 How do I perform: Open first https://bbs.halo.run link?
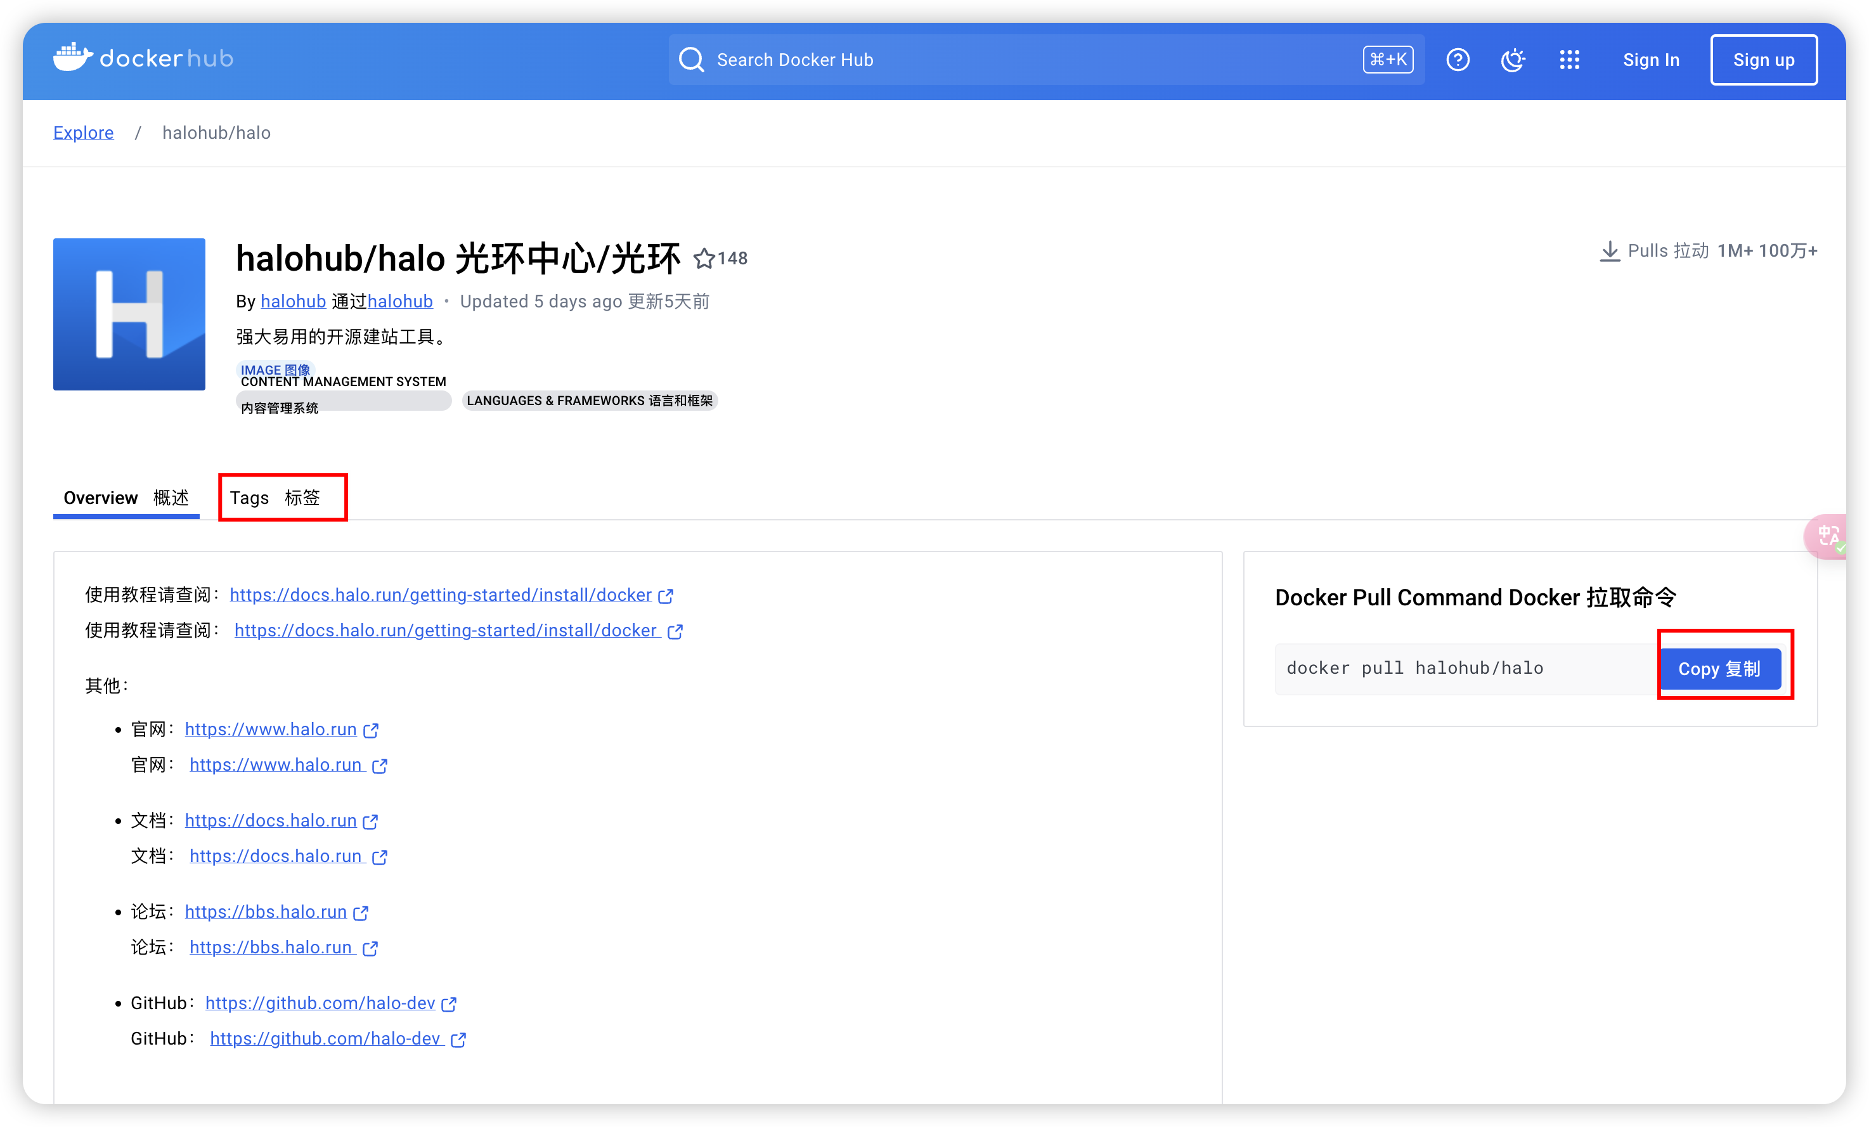[x=266, y=911]
